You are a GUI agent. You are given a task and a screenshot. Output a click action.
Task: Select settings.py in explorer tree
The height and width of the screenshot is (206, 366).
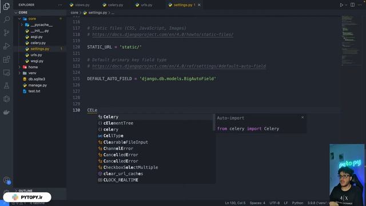coord(39,49)
